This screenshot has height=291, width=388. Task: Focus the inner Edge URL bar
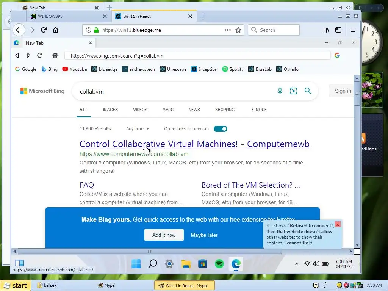click(197, 55)
